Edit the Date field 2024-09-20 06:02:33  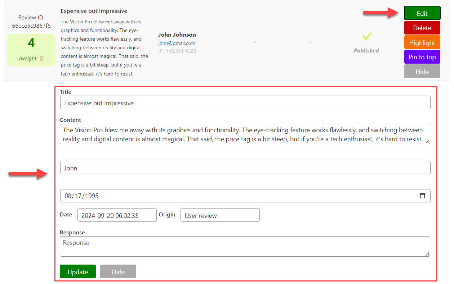117,215
